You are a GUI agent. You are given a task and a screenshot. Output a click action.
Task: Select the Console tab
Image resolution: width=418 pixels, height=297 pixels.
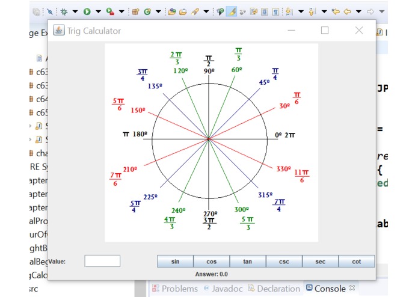[x=326, y=289]
